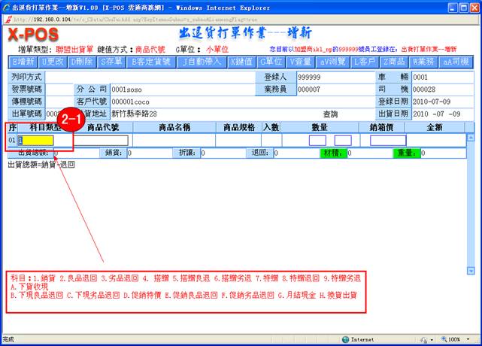Viewport: 482px width, 346px height.
Task: Open the B客定貨號 function
Action: [153, 62]
